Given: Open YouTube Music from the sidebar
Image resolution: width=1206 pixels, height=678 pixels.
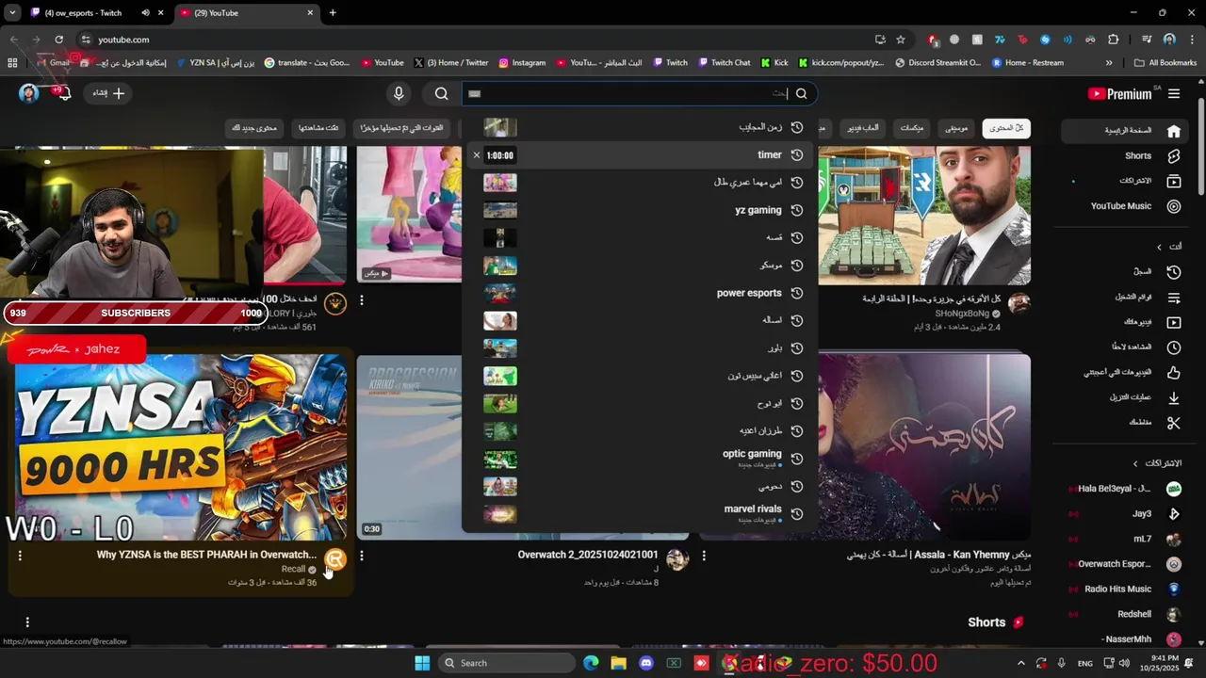Looking at the screenshot, I should click(1135, 206).
